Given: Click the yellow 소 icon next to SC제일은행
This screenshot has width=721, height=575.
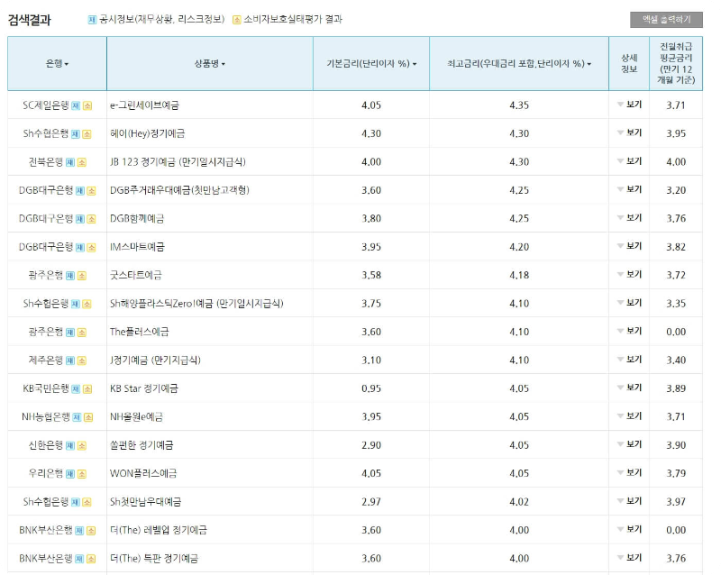Looking at the screenshot, I should (87, 105).
